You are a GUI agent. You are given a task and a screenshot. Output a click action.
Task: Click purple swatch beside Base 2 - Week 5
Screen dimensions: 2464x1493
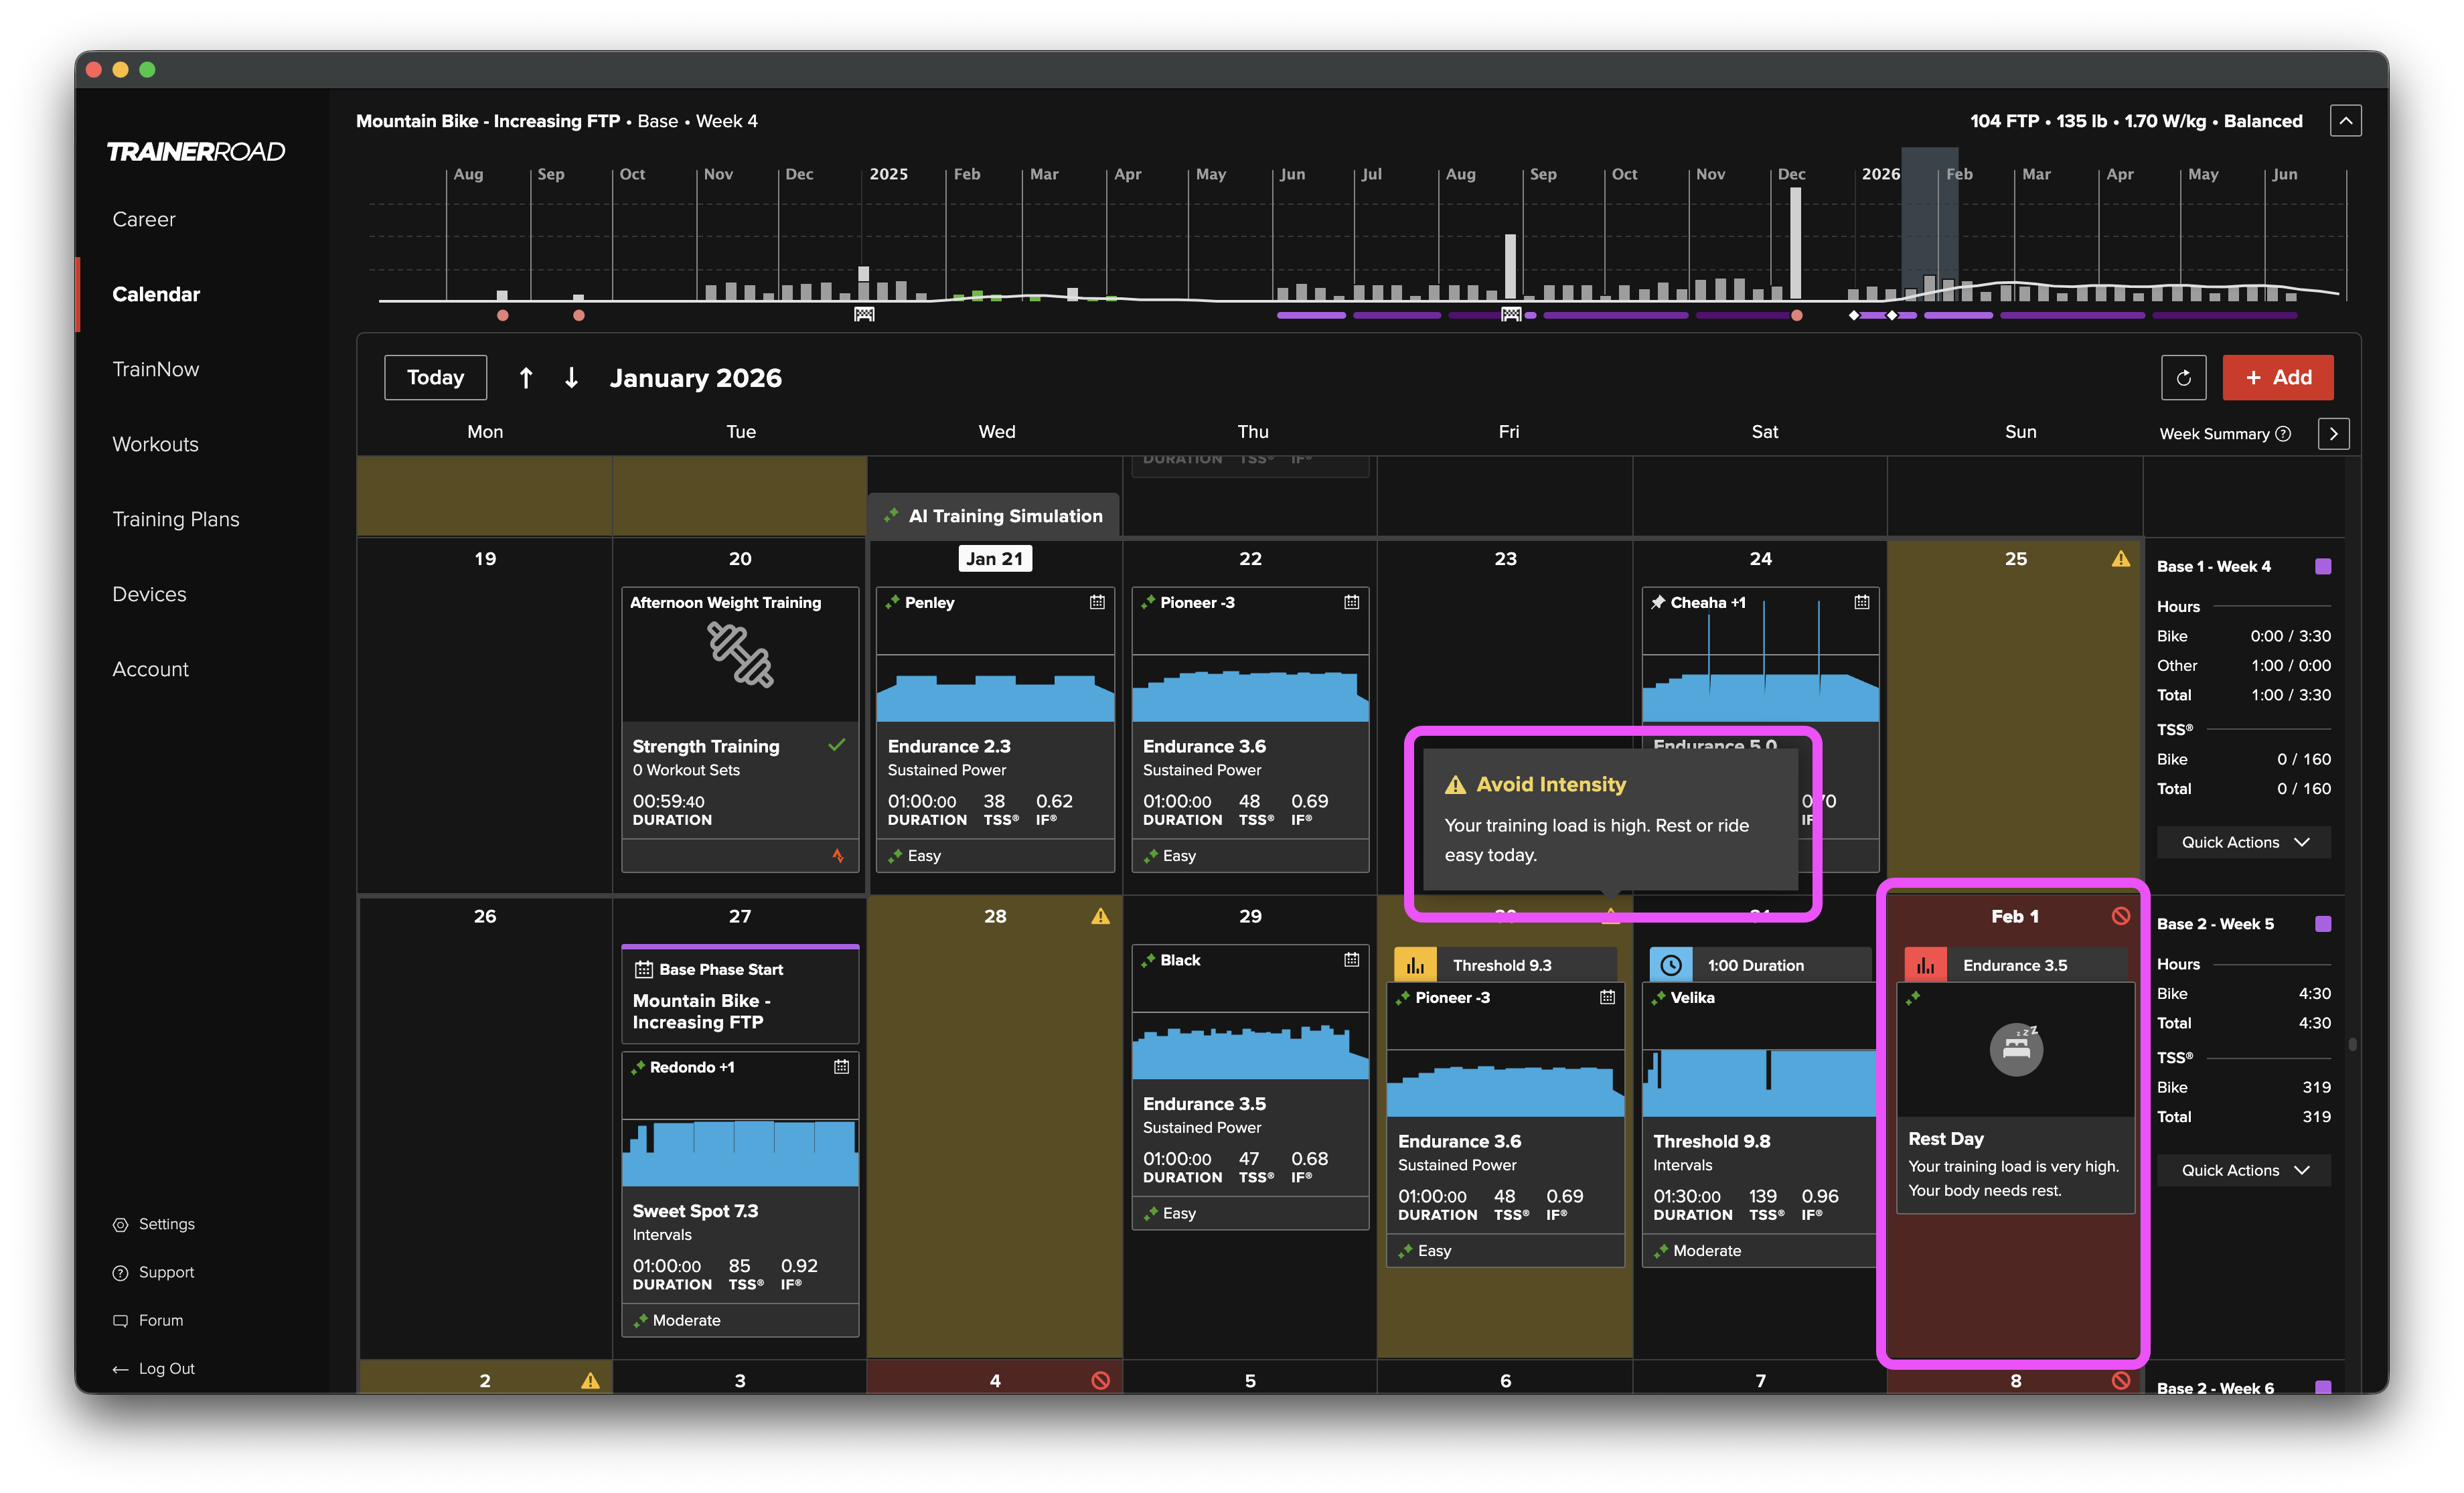tap(2323, 924)
